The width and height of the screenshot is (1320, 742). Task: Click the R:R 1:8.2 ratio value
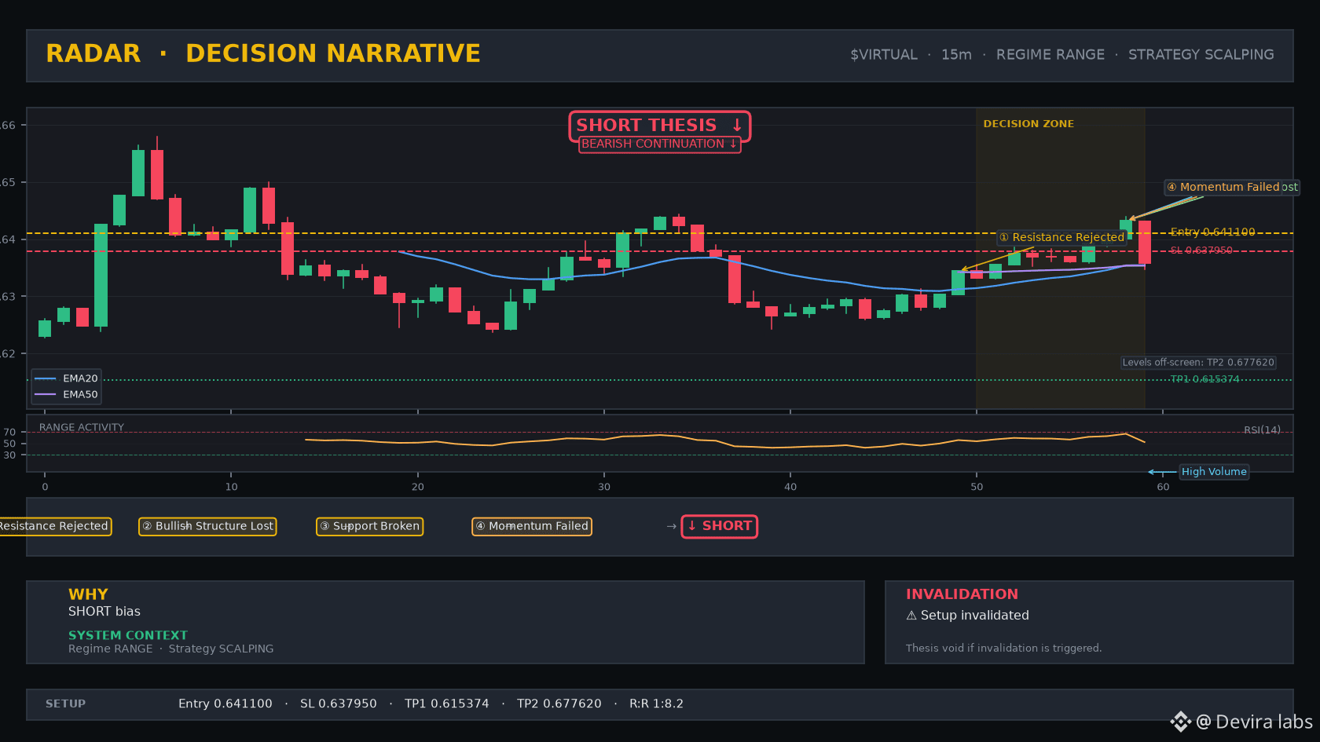pos(657,704)
